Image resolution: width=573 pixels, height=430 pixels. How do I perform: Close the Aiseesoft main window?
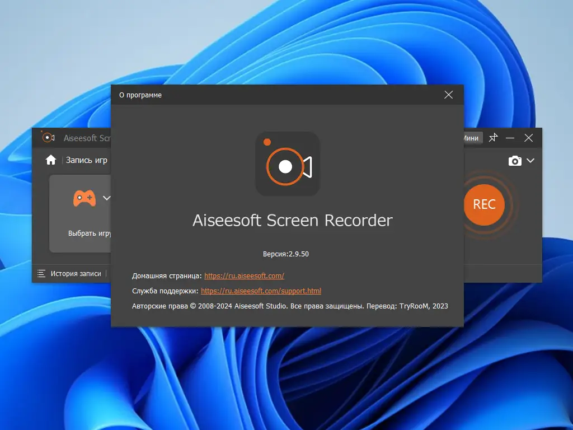(x=528, y=138)
